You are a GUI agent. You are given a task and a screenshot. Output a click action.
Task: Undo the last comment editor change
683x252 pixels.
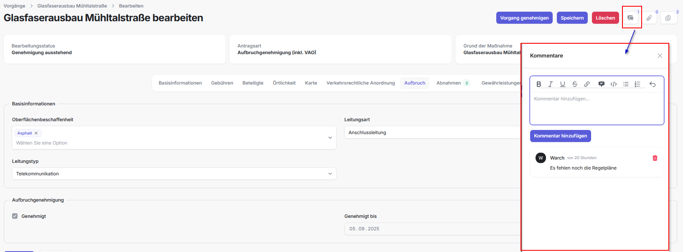(653, 84)
